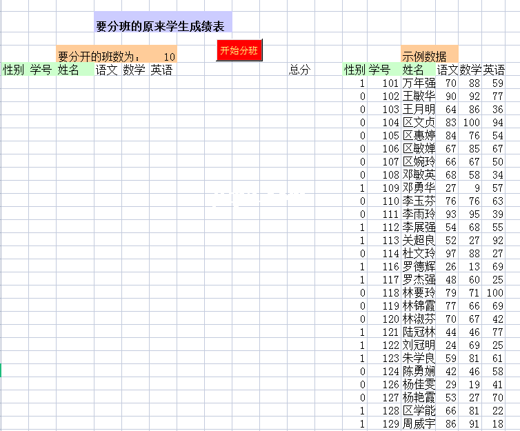The width and height of the screenshot is (520, 431).
Task: Click the name cell 朱学良
Action: click(x=419, y=358)
